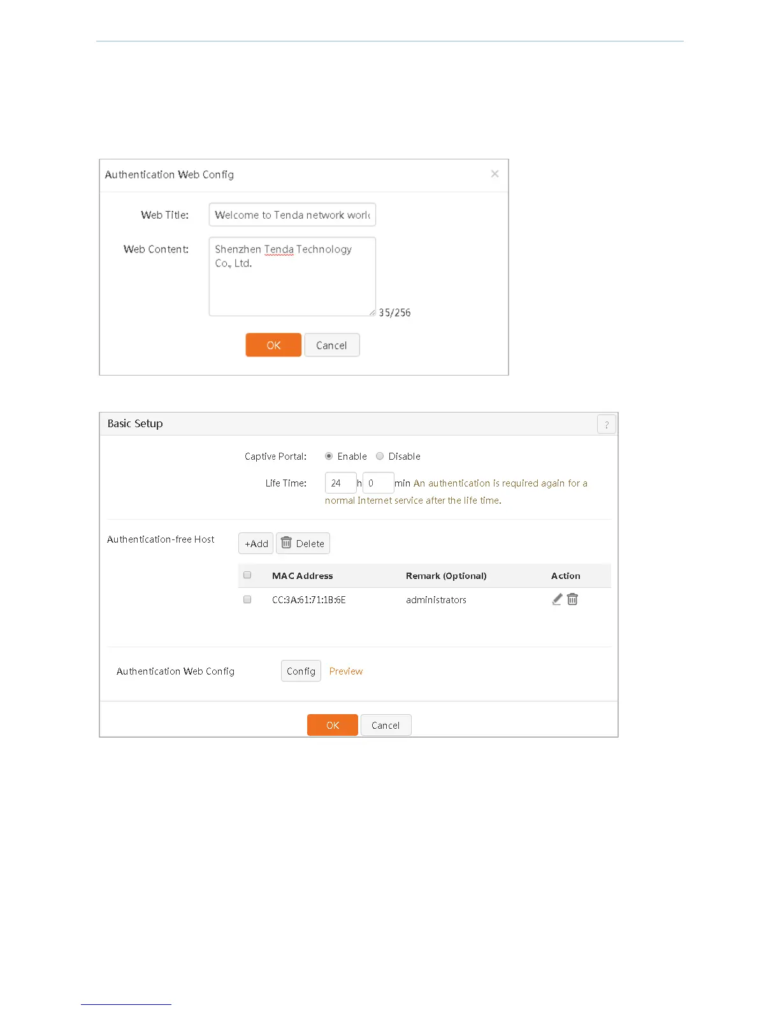Open the Preview link
Image resolution: width=780 pixels, height=1010 pixels.
(x=346, y=671)
